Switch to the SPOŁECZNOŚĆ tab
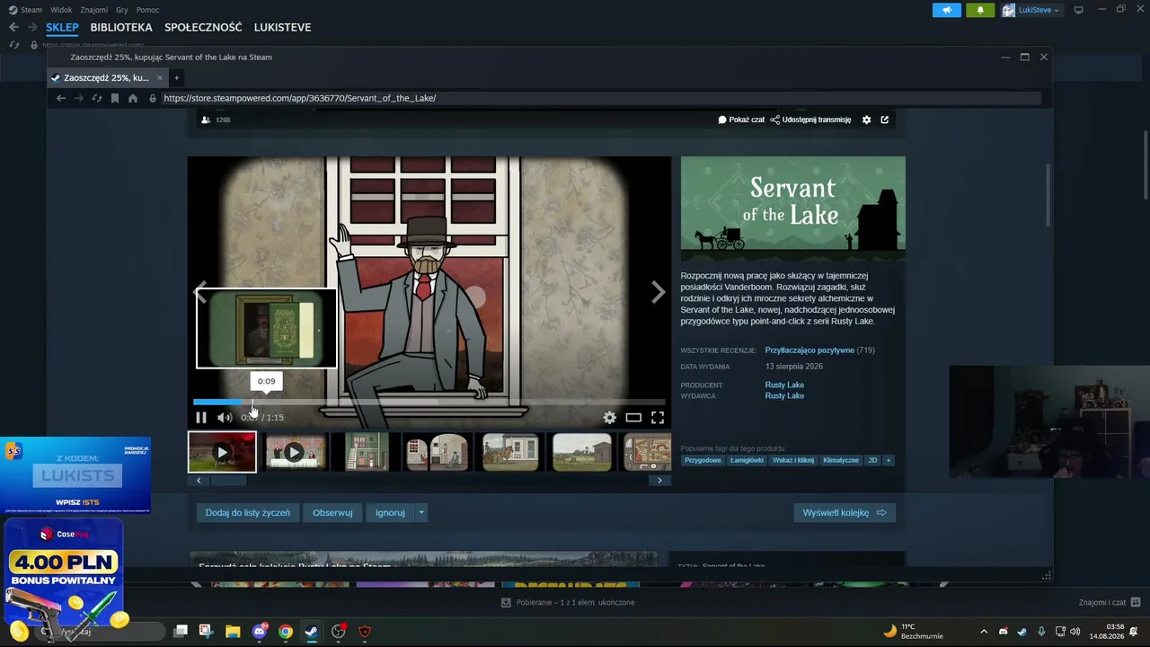This screenshot has width=1150, height=647. pos(203,27)
